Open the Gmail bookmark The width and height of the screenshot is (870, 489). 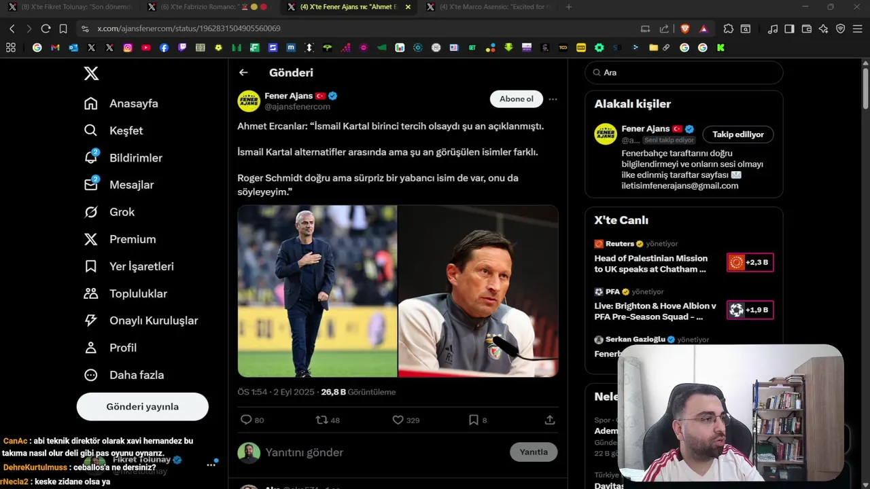(55, 48)
